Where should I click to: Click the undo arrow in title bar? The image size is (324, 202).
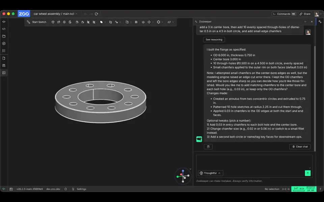tap(85, 14)
